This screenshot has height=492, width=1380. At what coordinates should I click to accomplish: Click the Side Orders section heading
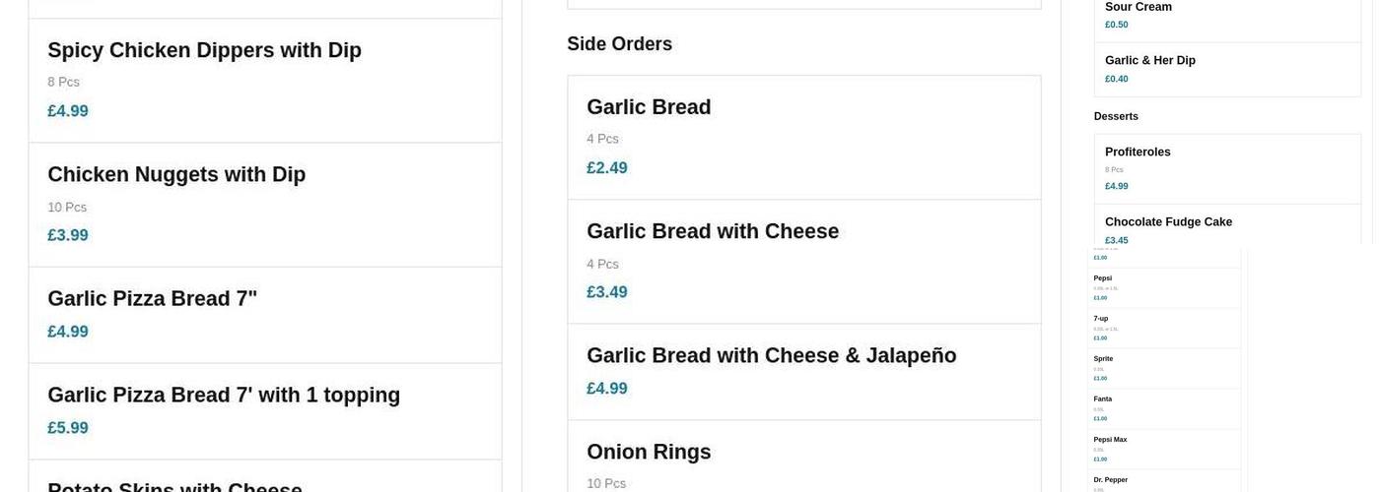tap(619, 44)
